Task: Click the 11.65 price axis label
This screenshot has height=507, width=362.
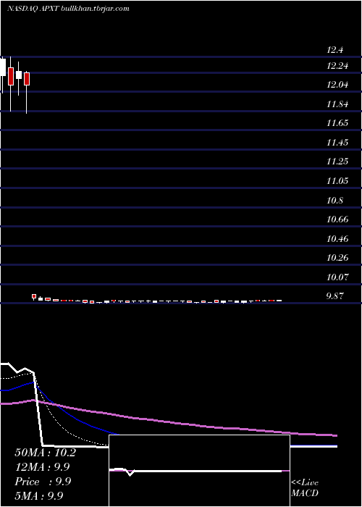Action: point(337,123)
